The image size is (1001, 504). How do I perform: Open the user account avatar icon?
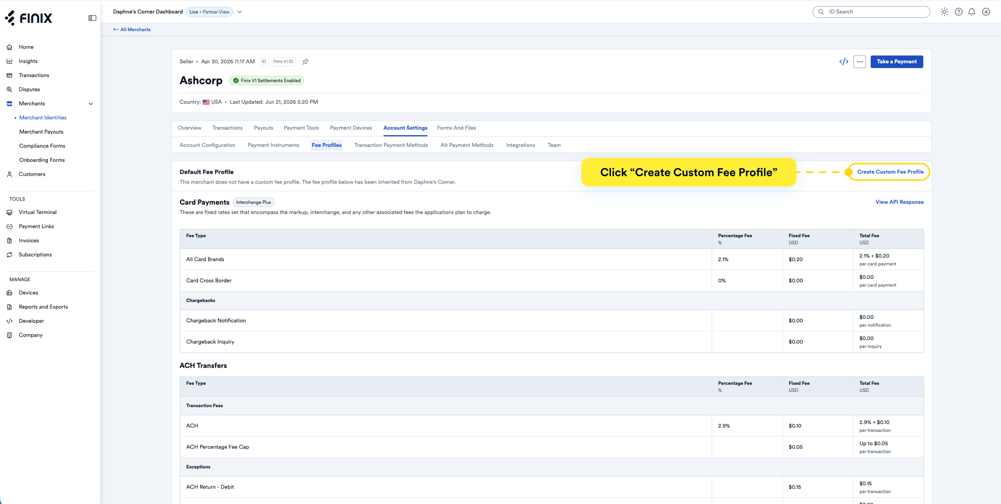(986, 12)
